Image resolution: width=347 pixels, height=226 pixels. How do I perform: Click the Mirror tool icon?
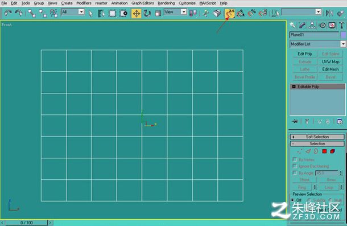pyautogui.click(x=329, y=13)
